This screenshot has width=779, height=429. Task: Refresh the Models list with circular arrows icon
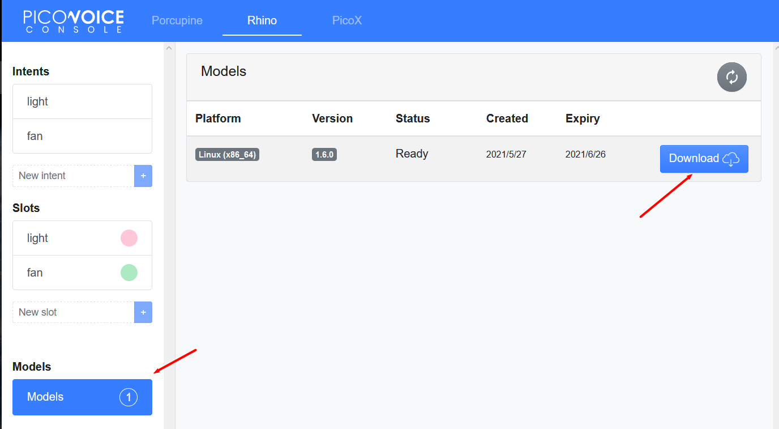point(731,77)
